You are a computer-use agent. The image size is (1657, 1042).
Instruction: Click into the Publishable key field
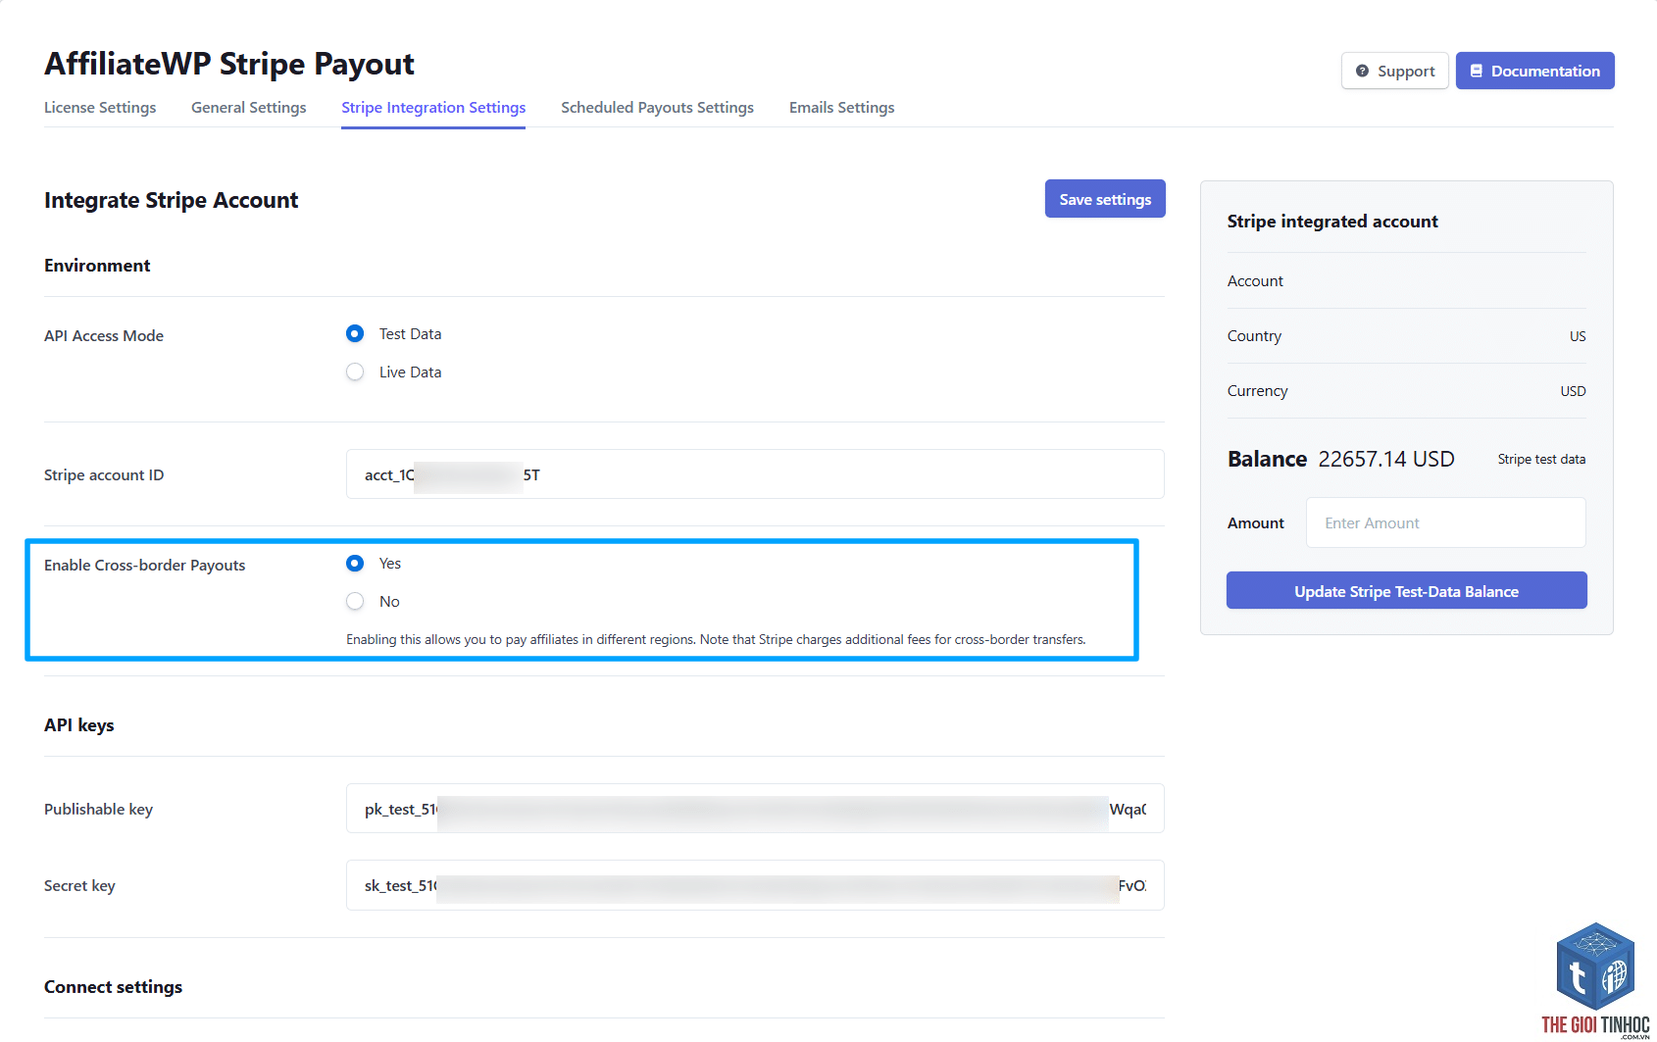(x=755, y=809)
